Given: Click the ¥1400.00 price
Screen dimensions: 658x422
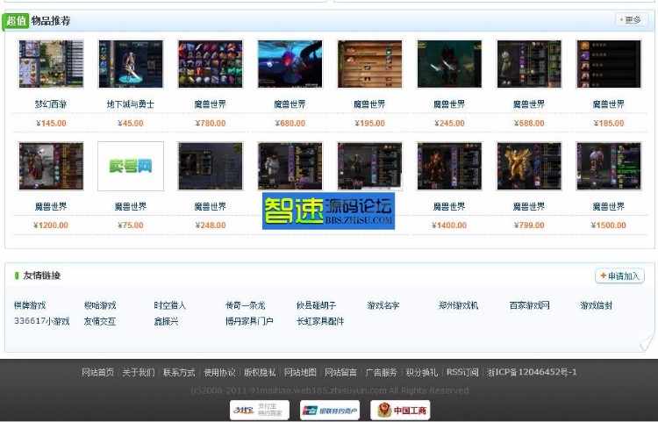Looking at the screenshot, I should click(x=449, y=225).
